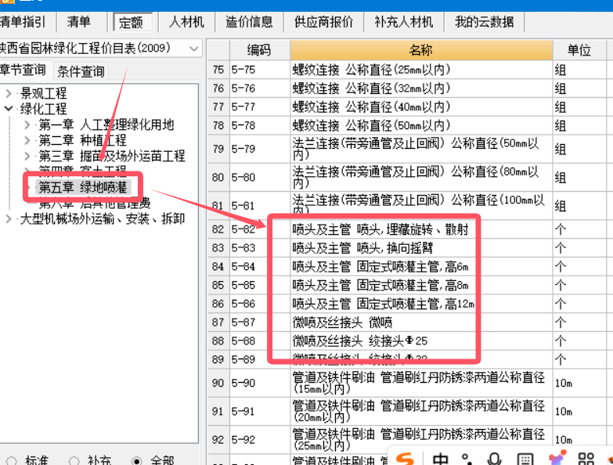
Task: Click code cell 5-81
Action: (x=260, y=206)
